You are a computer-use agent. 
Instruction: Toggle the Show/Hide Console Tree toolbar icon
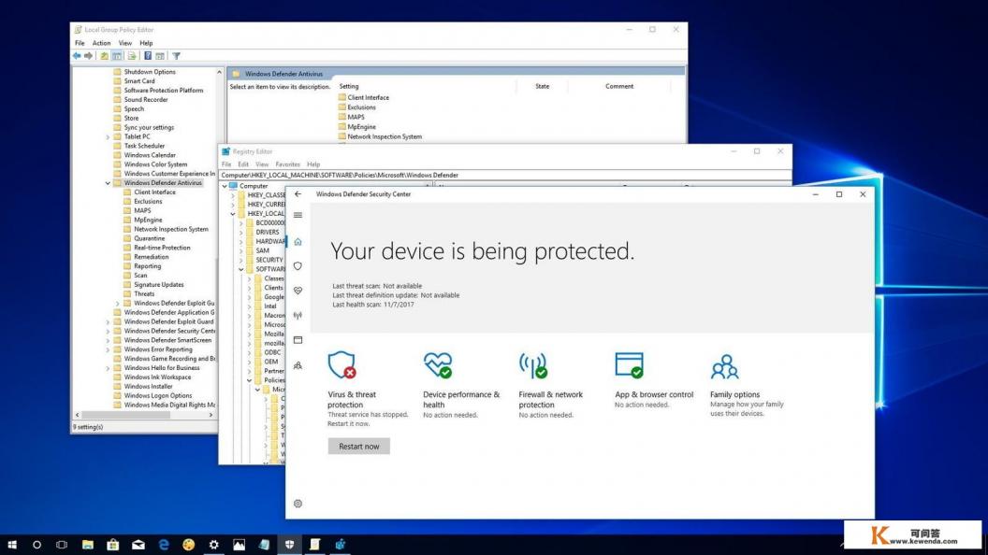(x=117, y=56)
